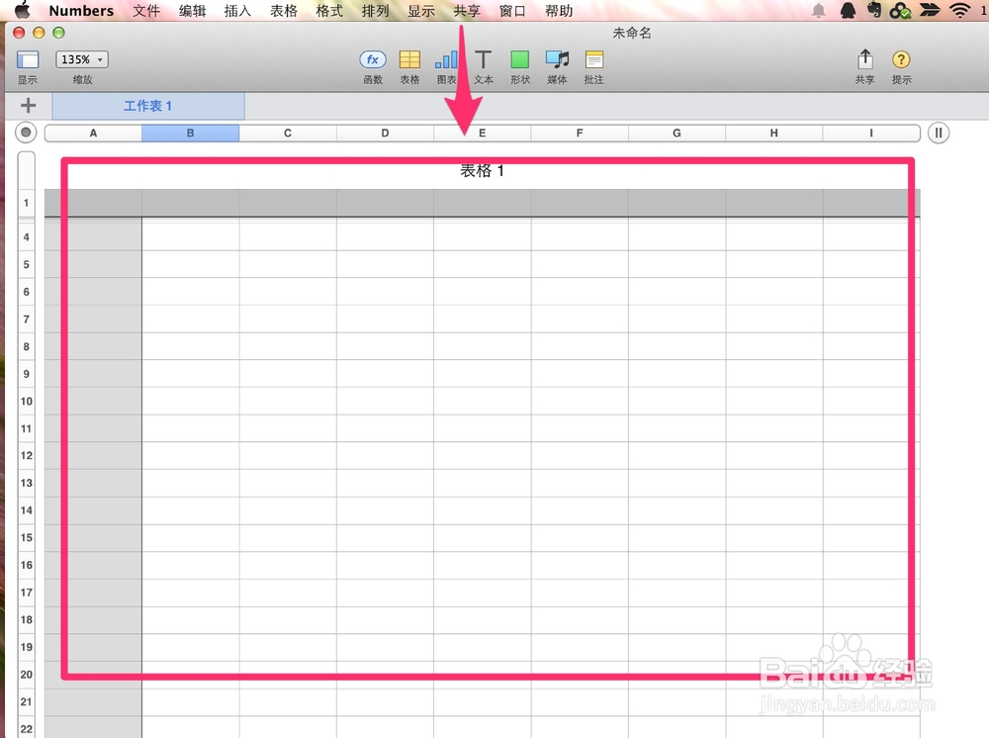The width and height of the screenshot is (989, 738).
Task: Select row 21 header
Action: pos(26,701)
